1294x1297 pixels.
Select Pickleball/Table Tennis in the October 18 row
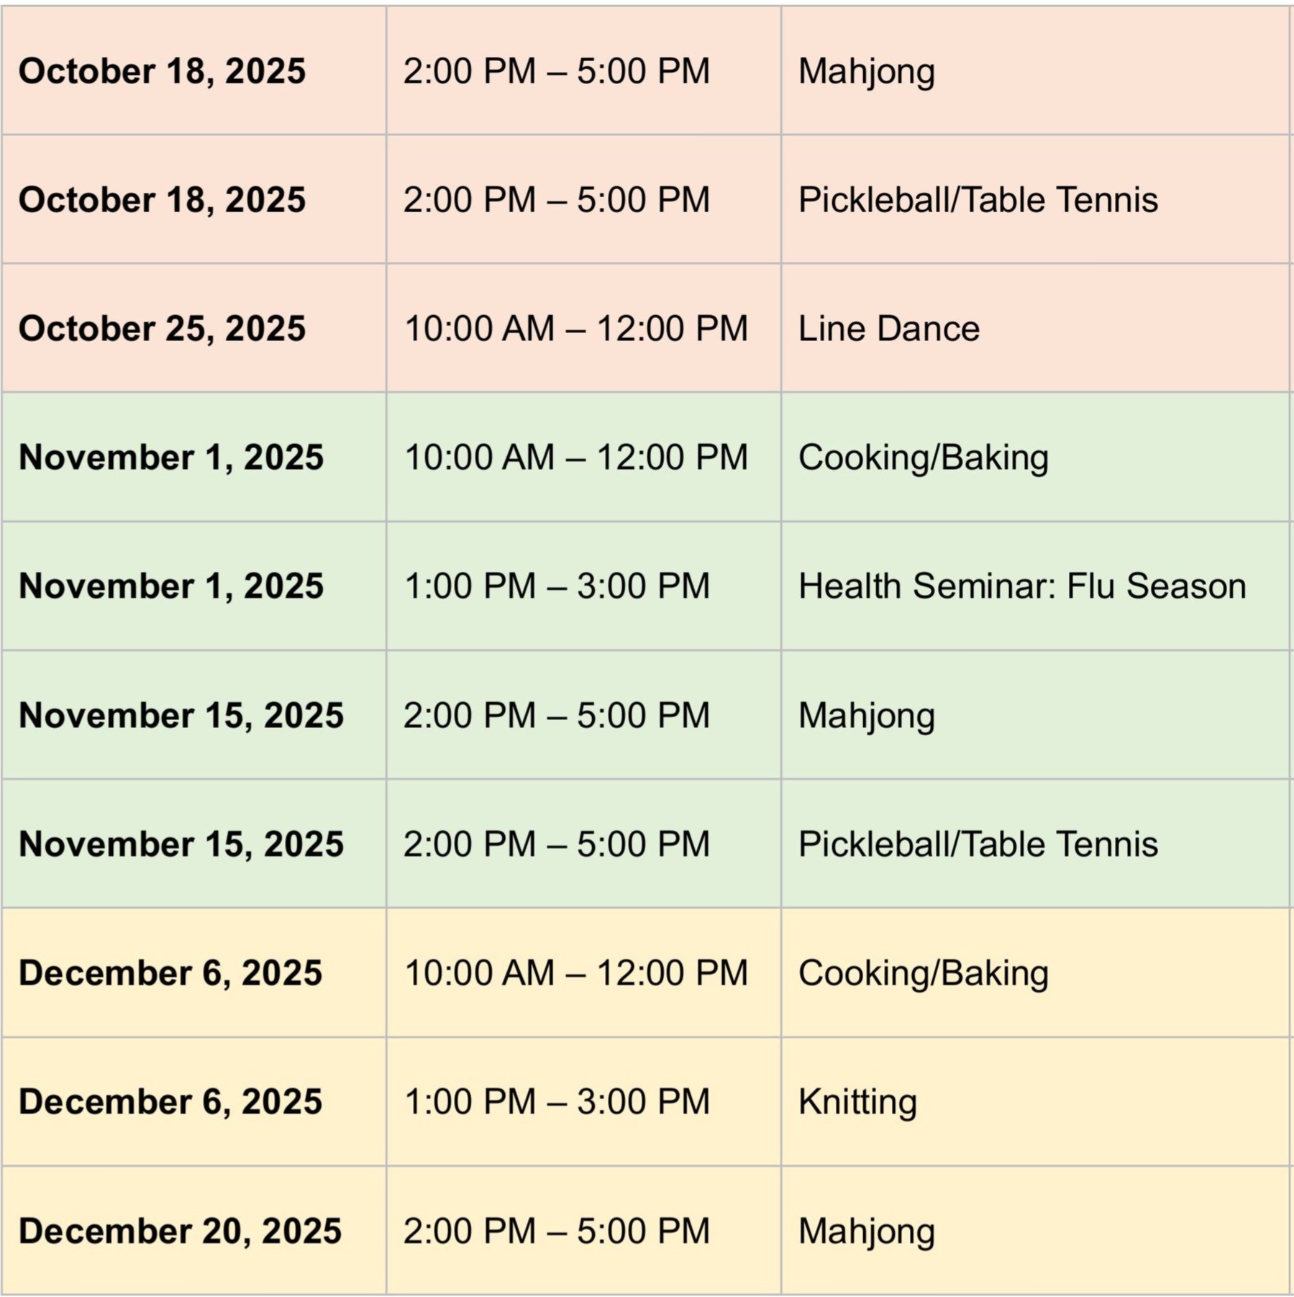point(978,200)
